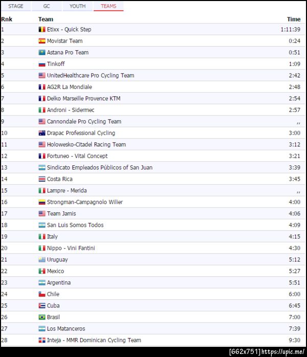Click the Kazakhstan flag beside Astana

(x=42, y=53)
